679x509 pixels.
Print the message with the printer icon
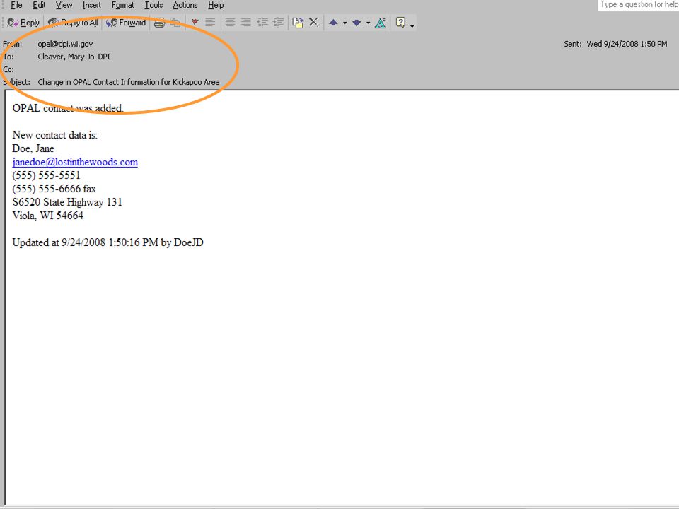coord(159,23)
